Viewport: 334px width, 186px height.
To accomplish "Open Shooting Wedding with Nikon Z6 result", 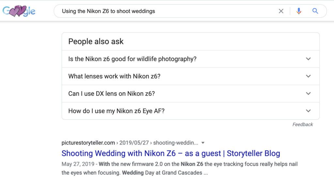I will [171, 153].
